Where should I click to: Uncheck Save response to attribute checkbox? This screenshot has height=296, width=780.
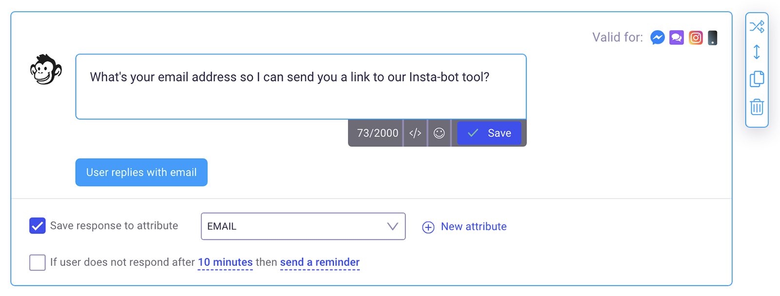point(38,226)
